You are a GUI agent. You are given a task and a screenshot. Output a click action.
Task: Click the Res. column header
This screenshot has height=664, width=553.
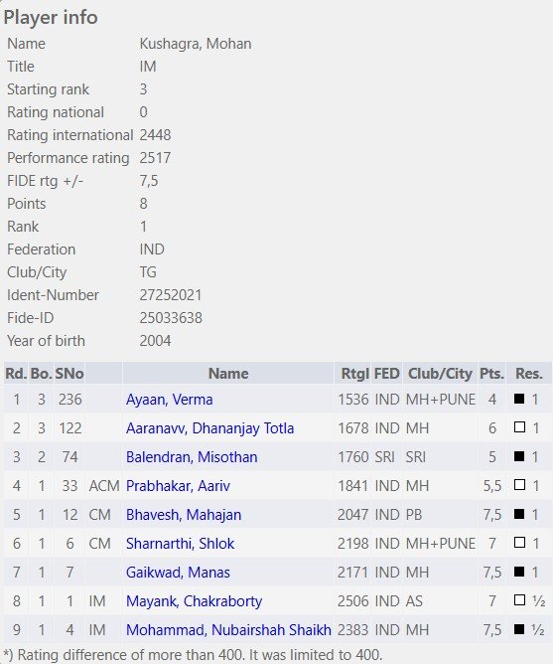coord(529,374)
